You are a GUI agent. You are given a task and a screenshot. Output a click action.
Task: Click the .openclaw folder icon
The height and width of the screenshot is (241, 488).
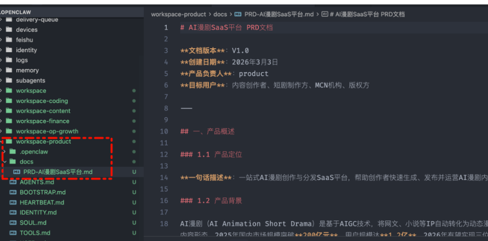[13, 152]
